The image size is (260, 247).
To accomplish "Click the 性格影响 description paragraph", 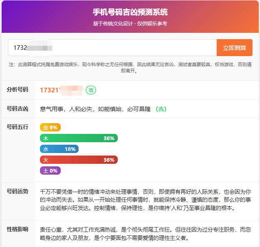I will [x=146, y=234].
